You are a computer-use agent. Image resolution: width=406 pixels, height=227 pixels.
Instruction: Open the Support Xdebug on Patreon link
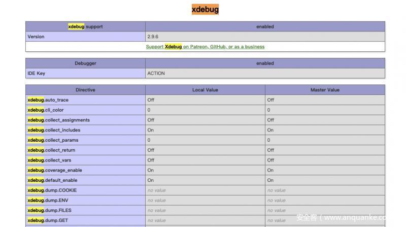point(205,47)
